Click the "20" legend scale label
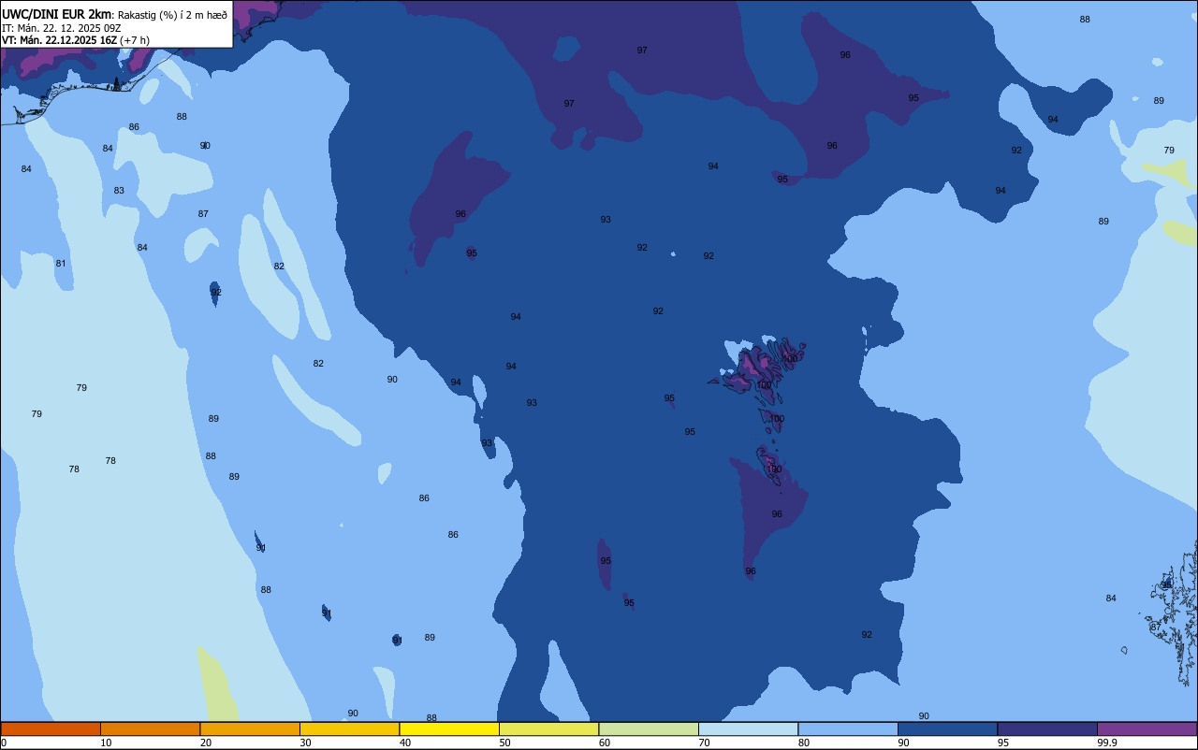The height and width of the screenshot is (750, 1198). tap(206, 743)
